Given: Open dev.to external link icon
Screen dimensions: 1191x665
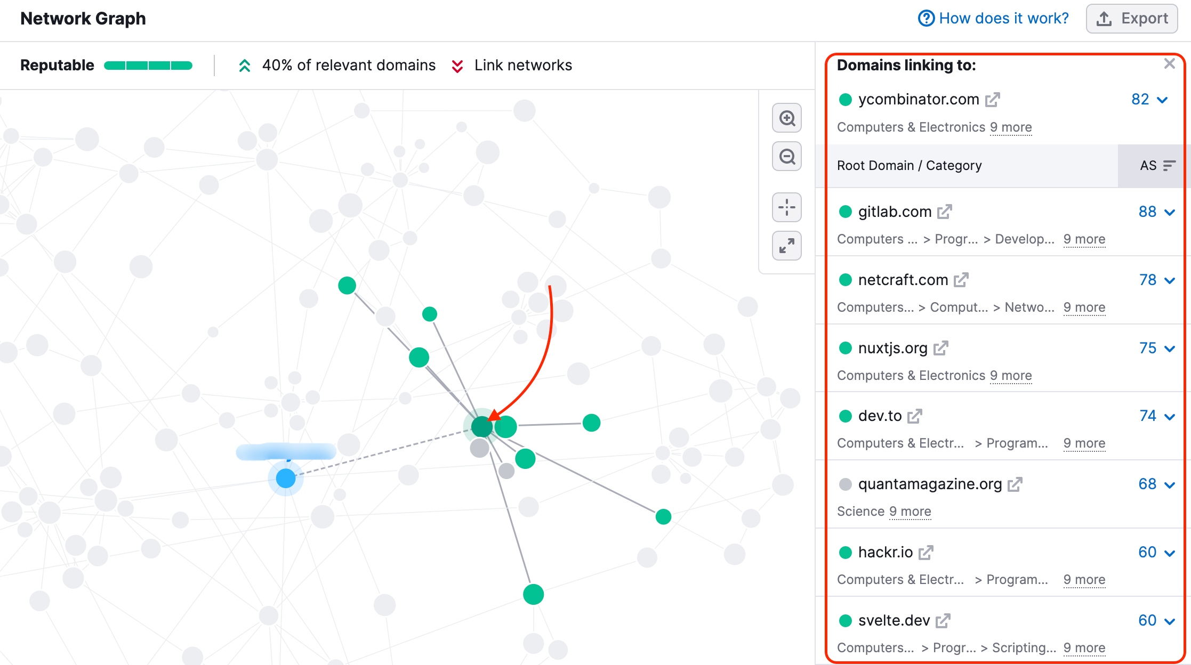Looking at the screenshot, I should (x=915, y=416).
